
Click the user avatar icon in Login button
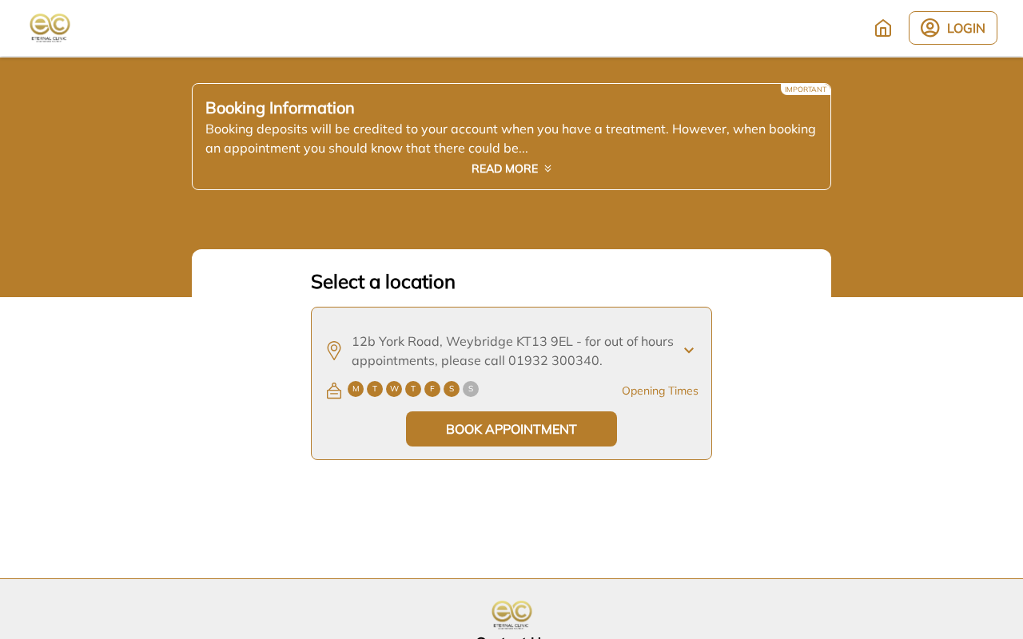tap(930, 28)
